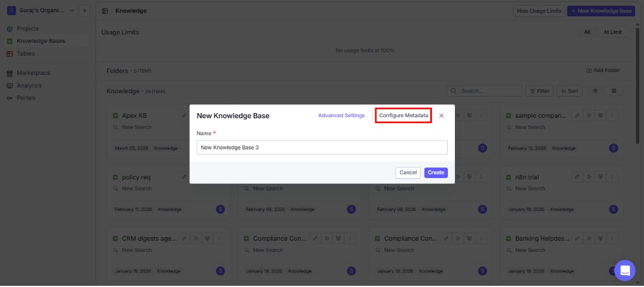The height and width of the screenshot is (287, 644).
Task: Open more options on CRM digests card
Action: [x=220, y=238]
